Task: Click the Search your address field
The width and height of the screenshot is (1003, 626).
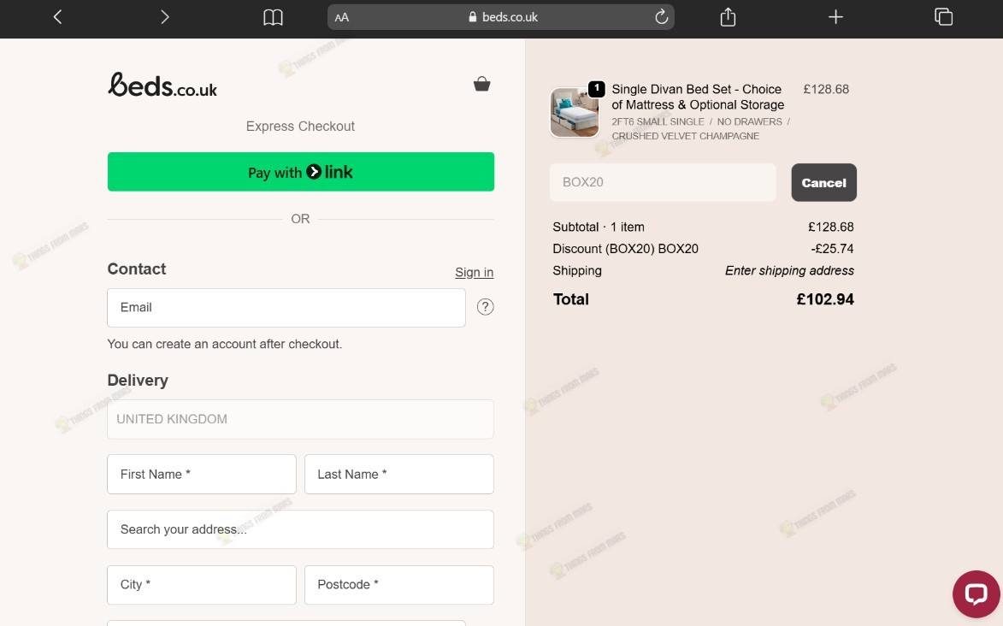Action: click(x=301, y=529)
